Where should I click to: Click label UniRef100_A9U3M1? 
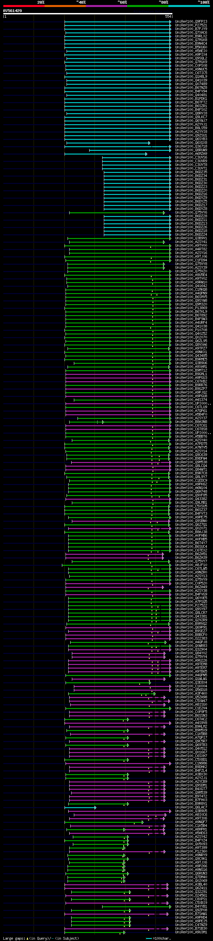(x=191, y=932)
